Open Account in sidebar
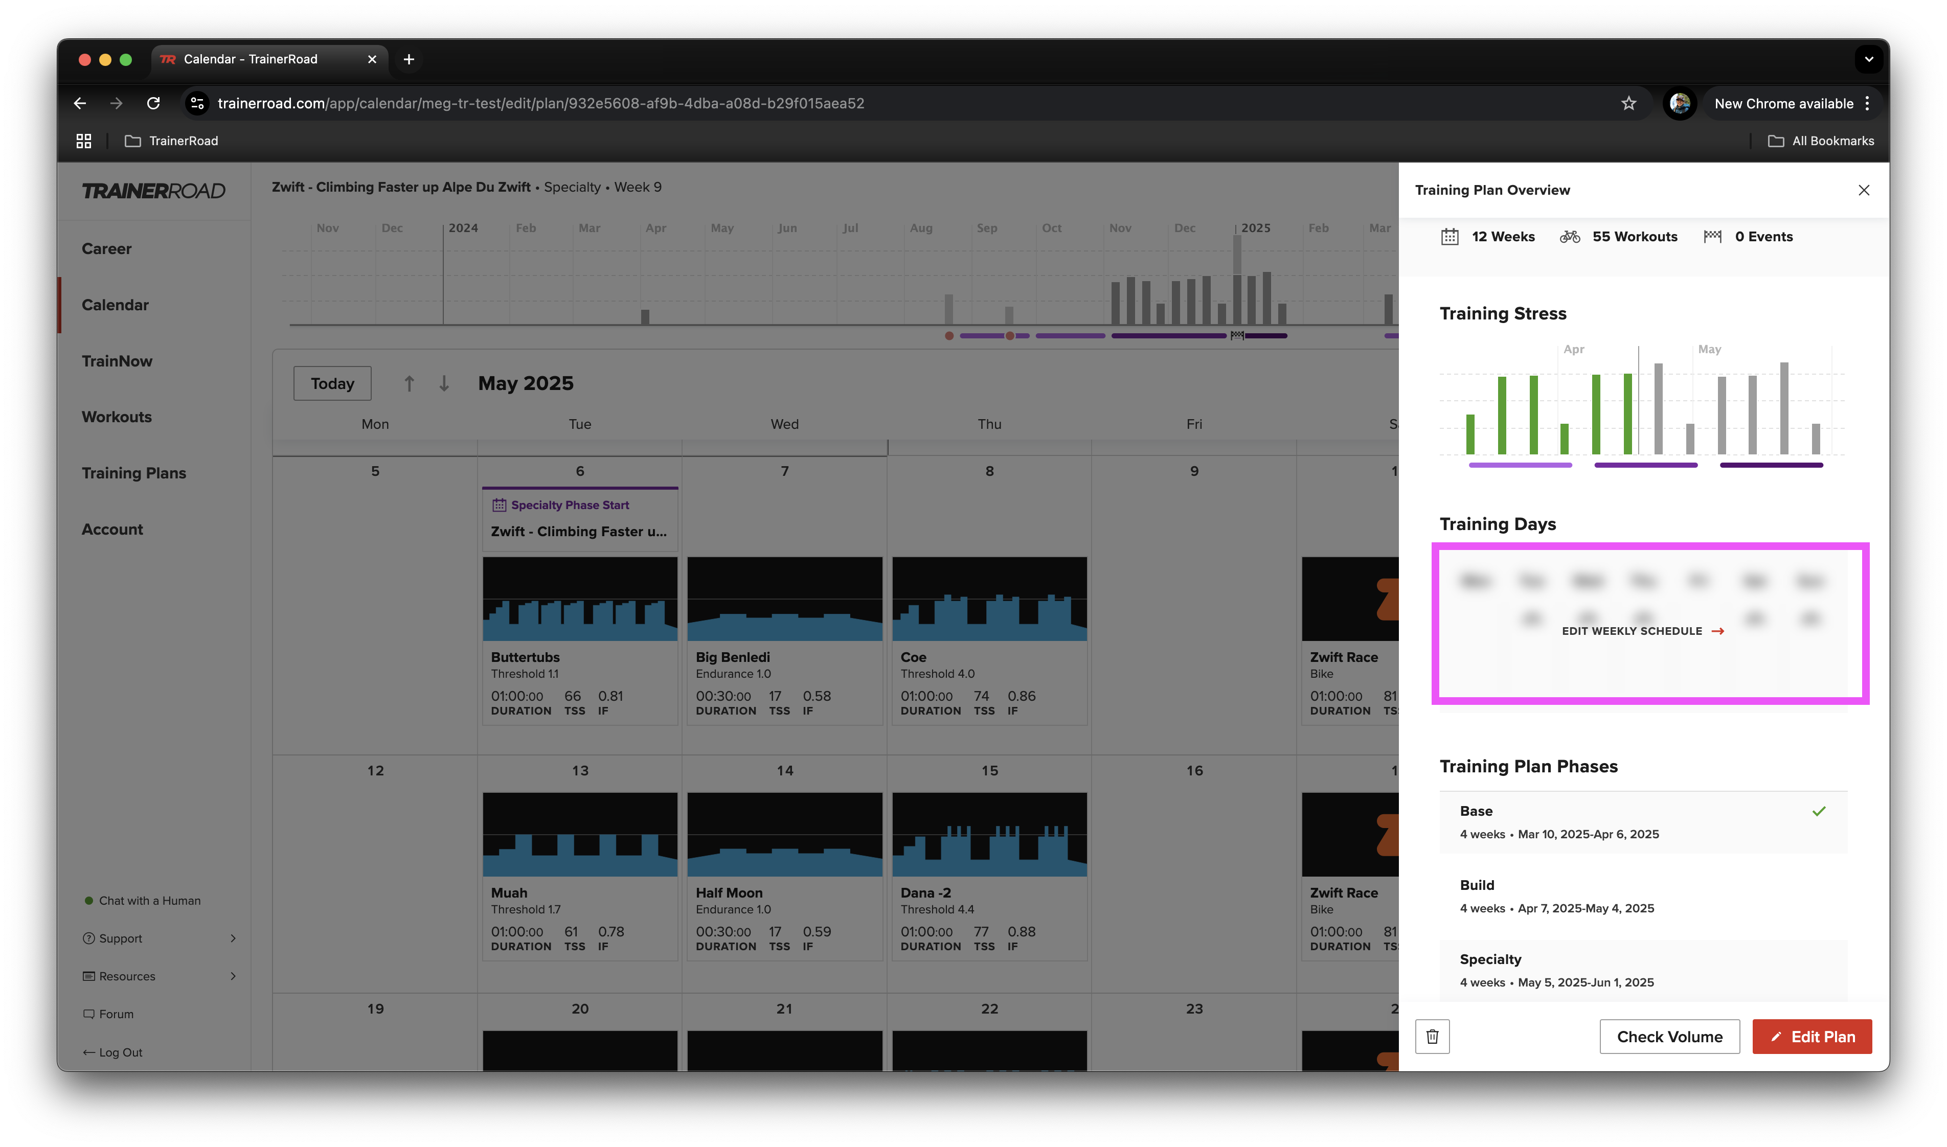Screen dimensions: 1947x1147 (x=112, y=530)
